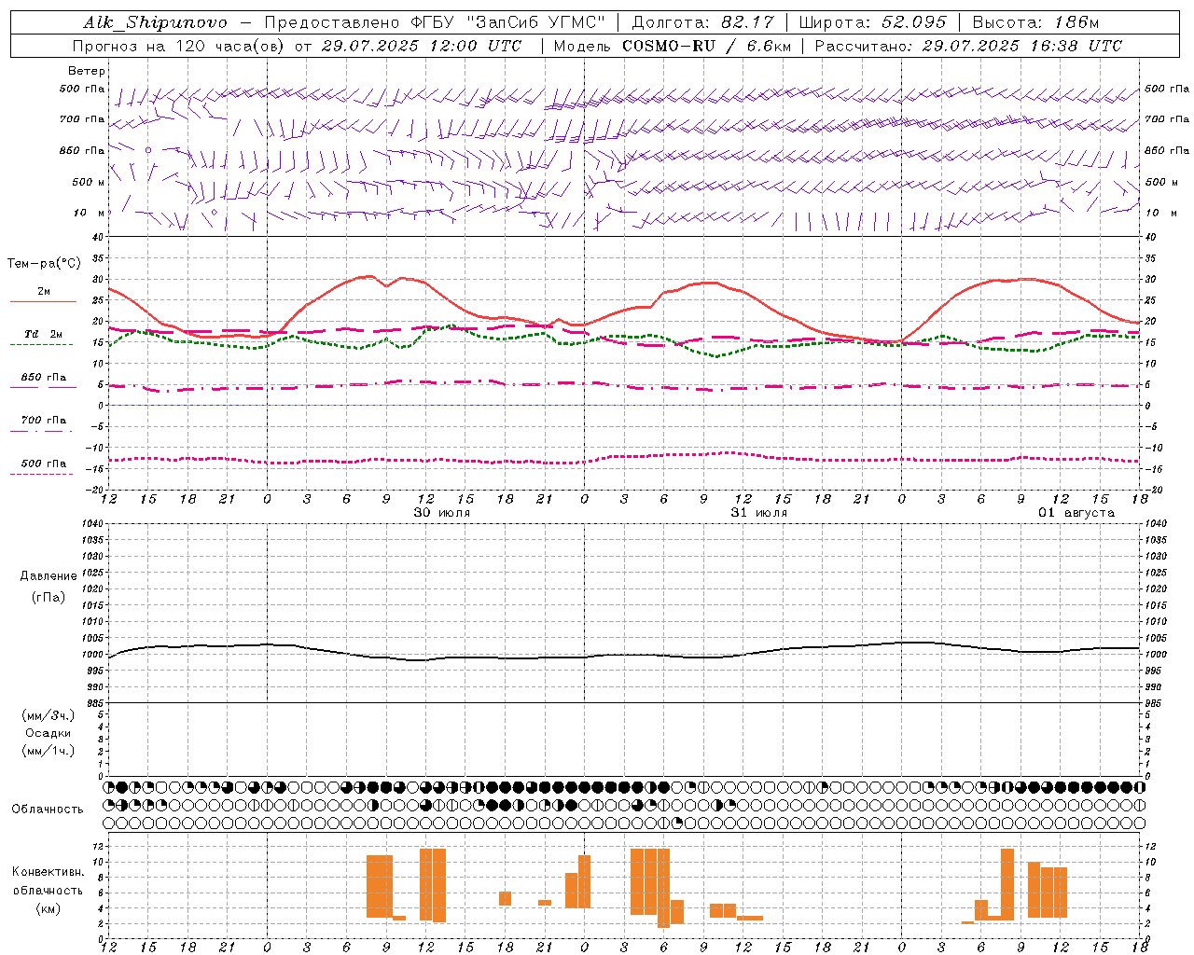Click the Давление panel label
The width and height of the screenshot is (1194, 955).
pyautogui.click(x=49, y=576)
